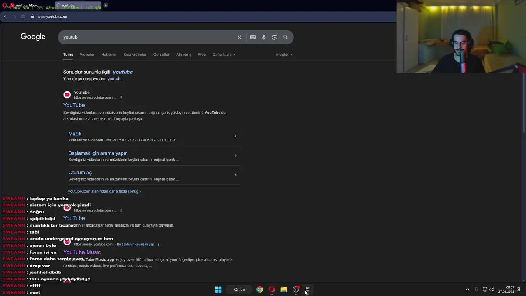Open Epic Games Launcher from taskbar
Viewport: 526px width, 296px height.
pos(308,289)
